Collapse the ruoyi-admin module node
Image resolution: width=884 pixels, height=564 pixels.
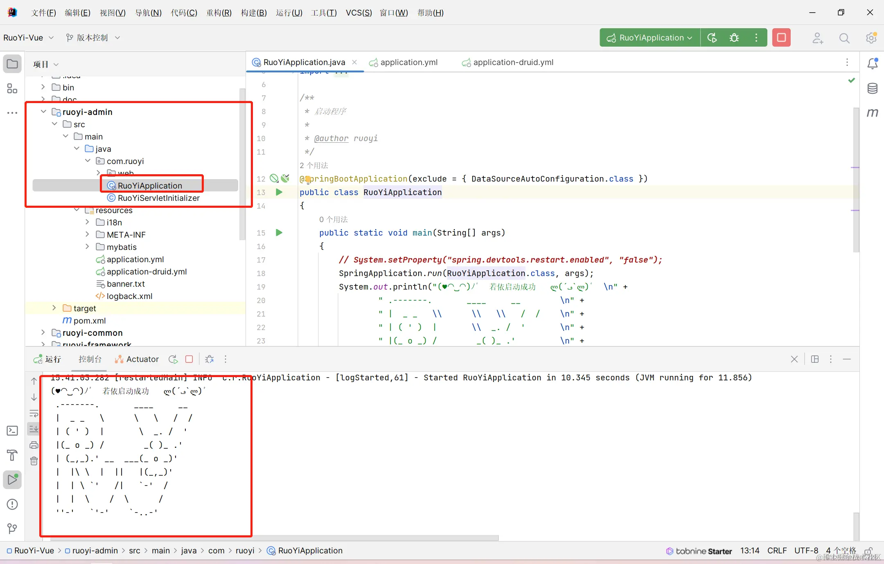(43, 112)
